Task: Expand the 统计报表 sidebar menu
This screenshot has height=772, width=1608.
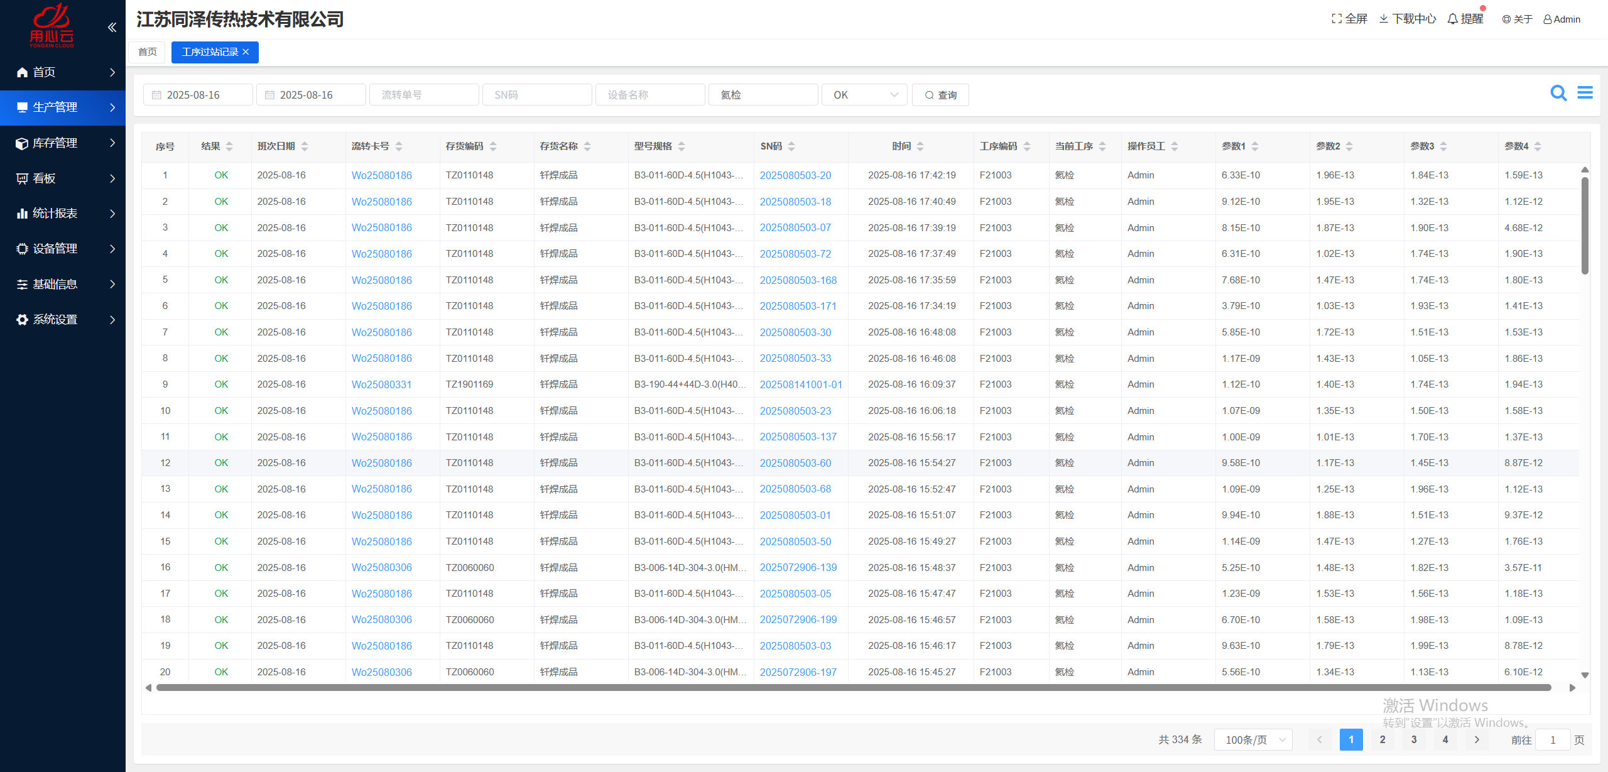Action: [63, 214]
